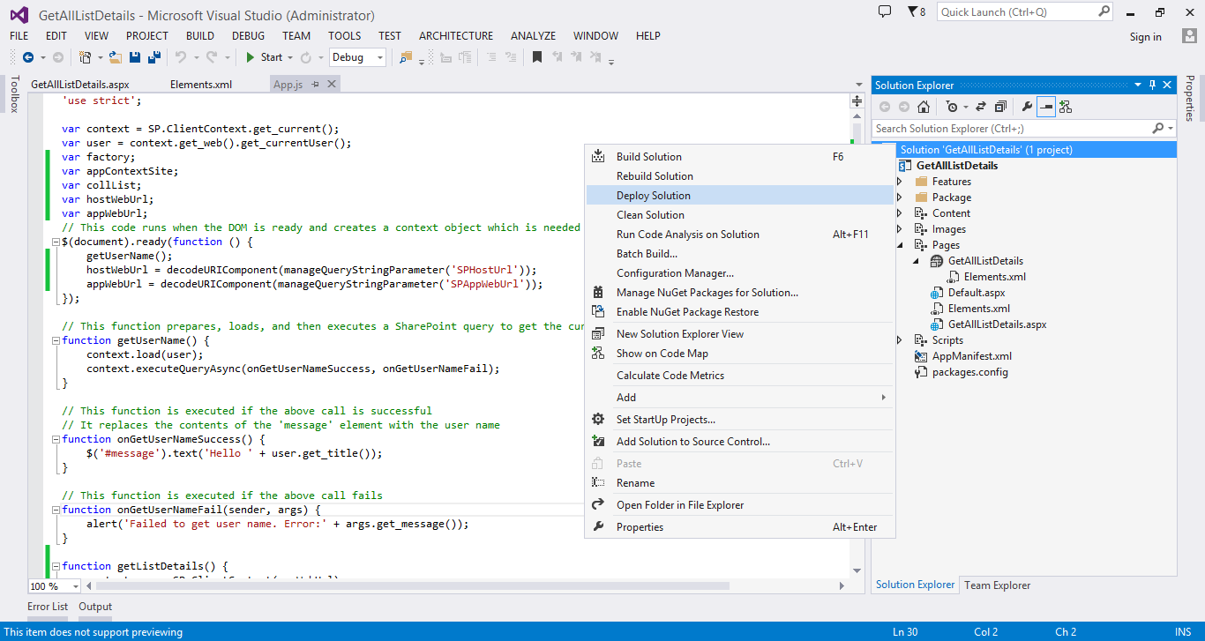This screenshot has width=1205, height=641.
Task: Click the Find in Files icon in toolbar
Action: coord(406,57)
